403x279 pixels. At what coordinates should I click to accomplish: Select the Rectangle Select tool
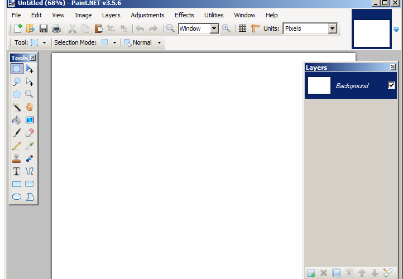click(x=17, y=69)
